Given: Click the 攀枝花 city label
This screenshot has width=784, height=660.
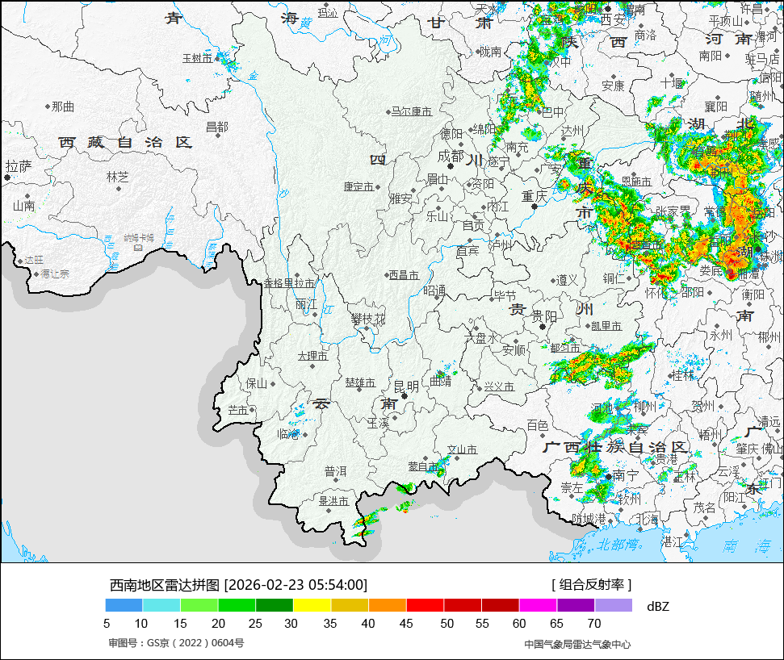Looking at the screenshot, I should pyautogui.click(x=368, y=319).
